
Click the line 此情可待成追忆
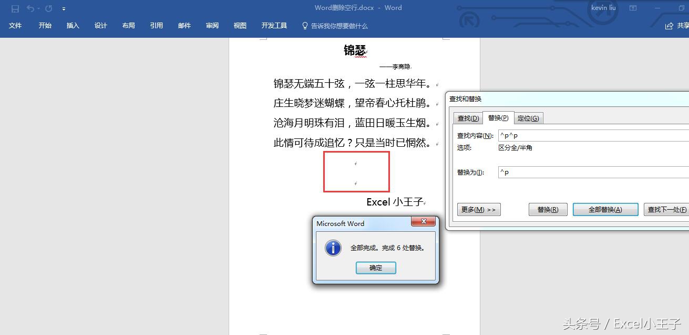(309, 142)
